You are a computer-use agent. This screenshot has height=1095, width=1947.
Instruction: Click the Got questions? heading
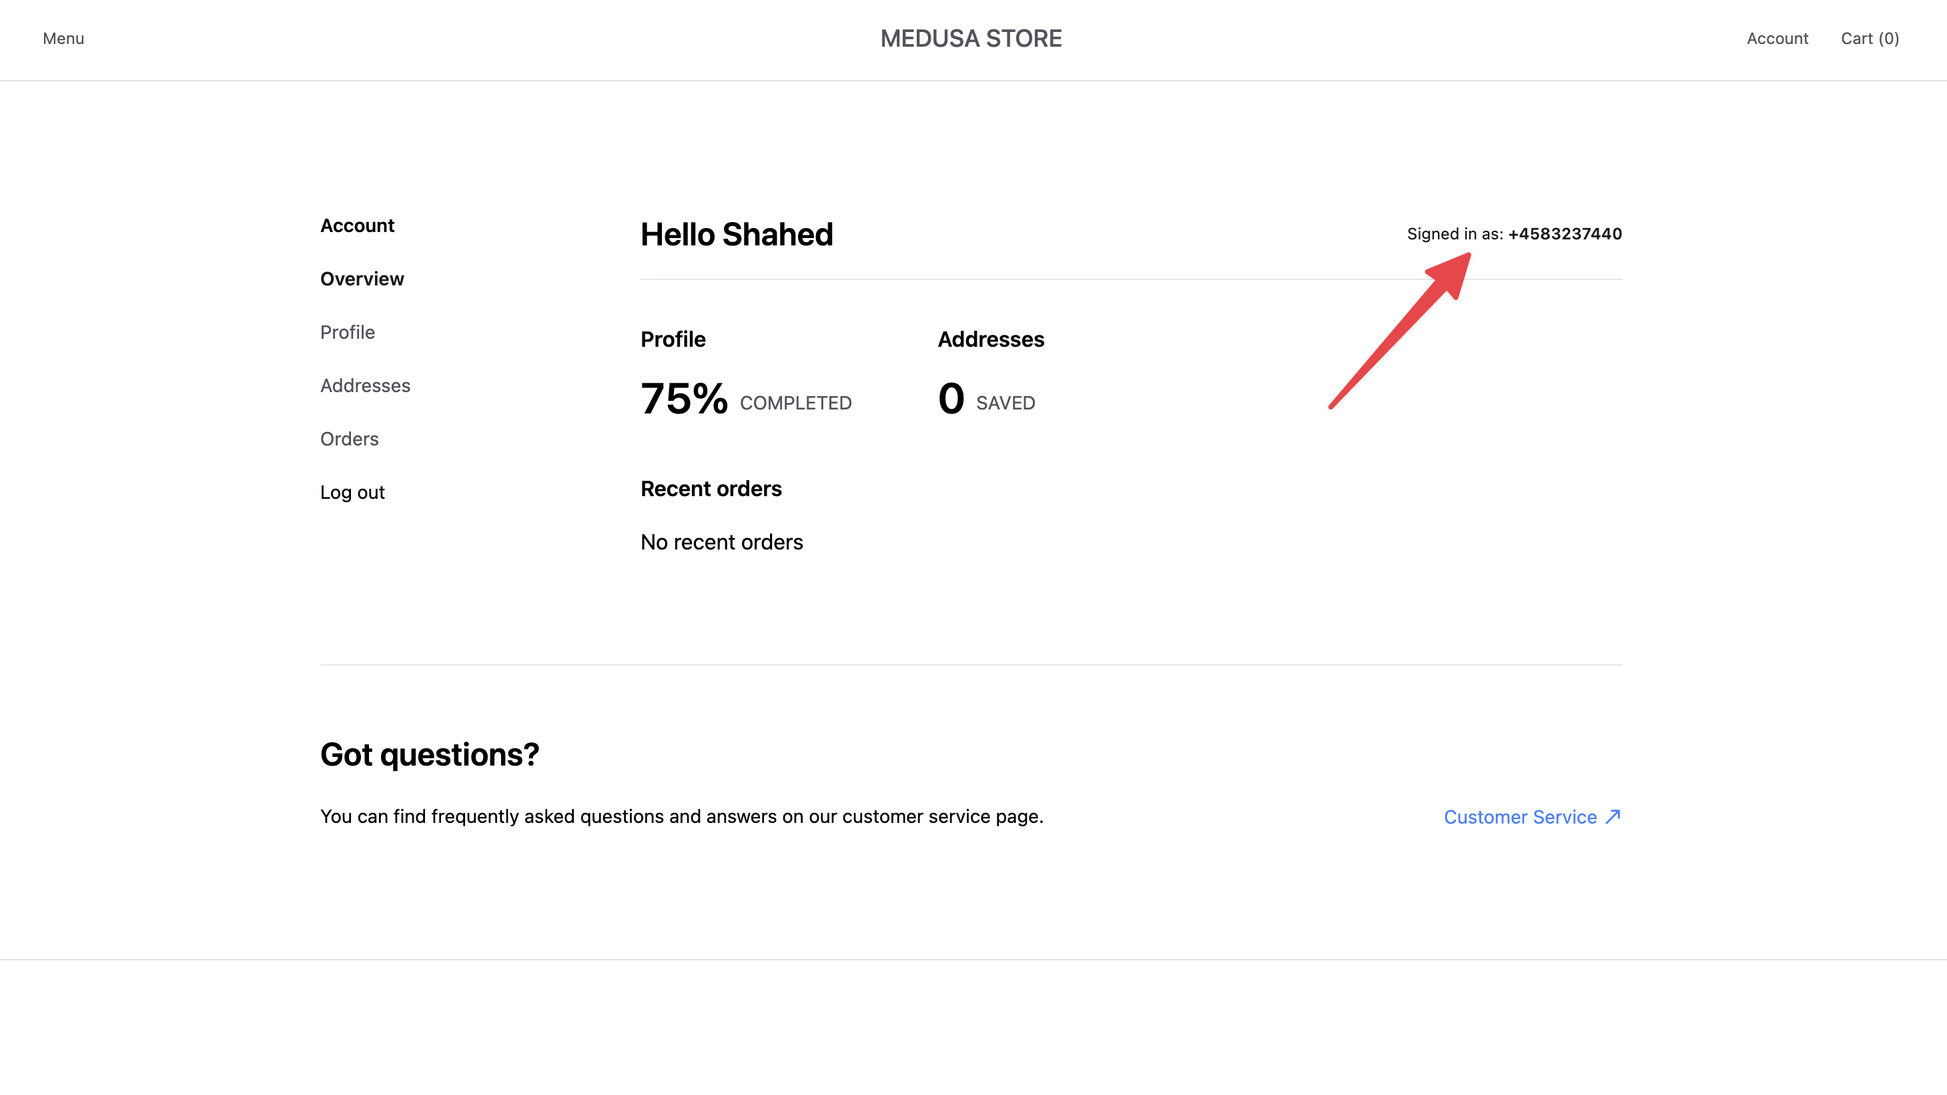pos(429,754)
